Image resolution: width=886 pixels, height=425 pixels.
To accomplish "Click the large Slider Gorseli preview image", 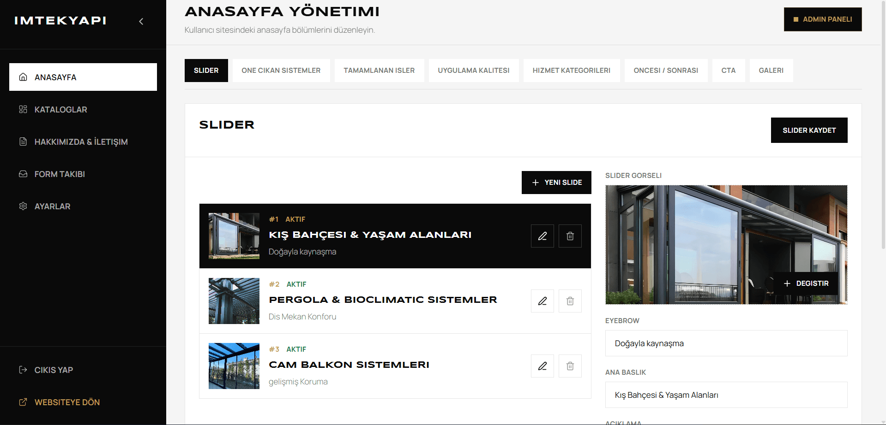I will point(726,245).
